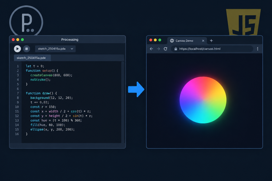Maximize the Processing window with green button
Viewport: 272px width, 181px height.
point(22,40)
